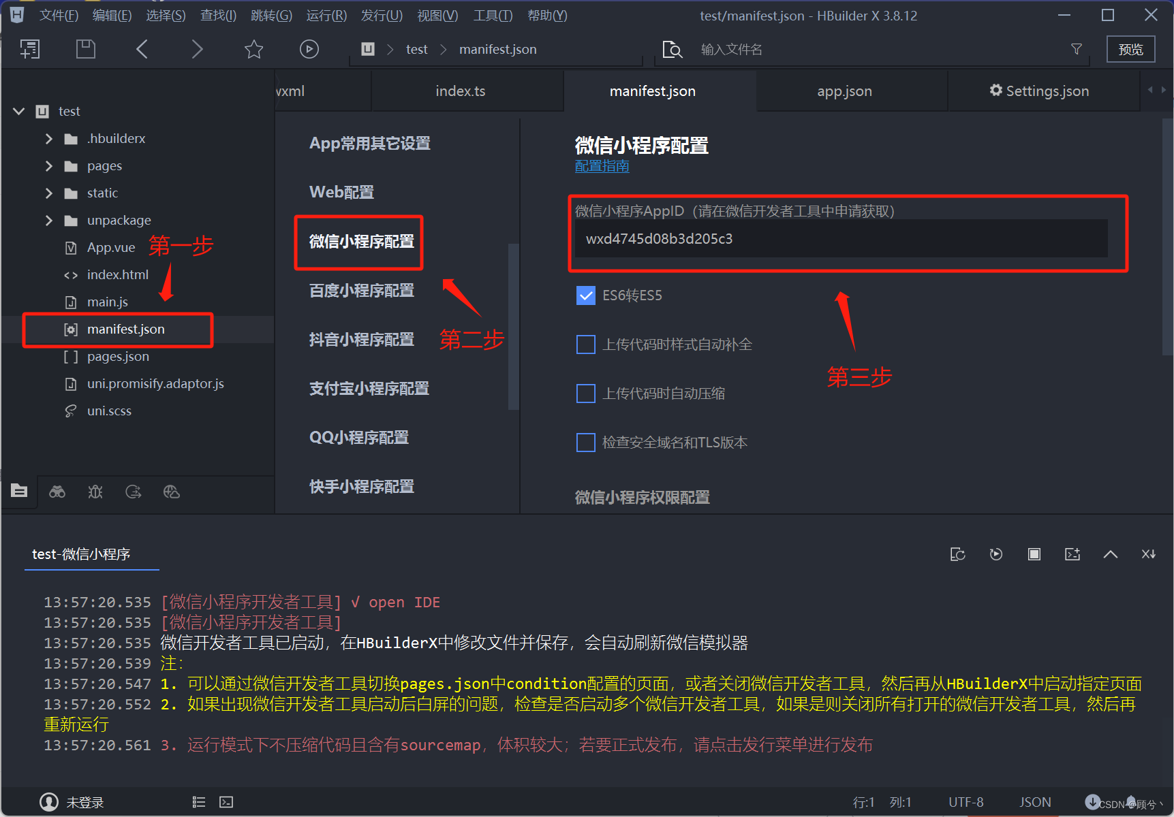Click the tab scroll arrows at right of tabs

pyautogui.click(x=1156, y=90)
